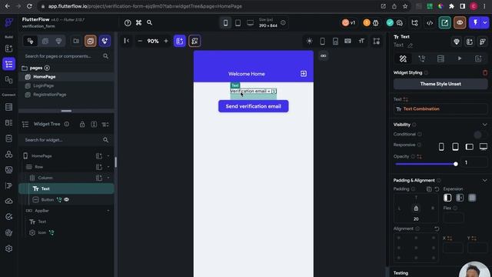Screen dimensions: 492x277
Task: Click the AI page generator icon
Action: tap(105, 41)
